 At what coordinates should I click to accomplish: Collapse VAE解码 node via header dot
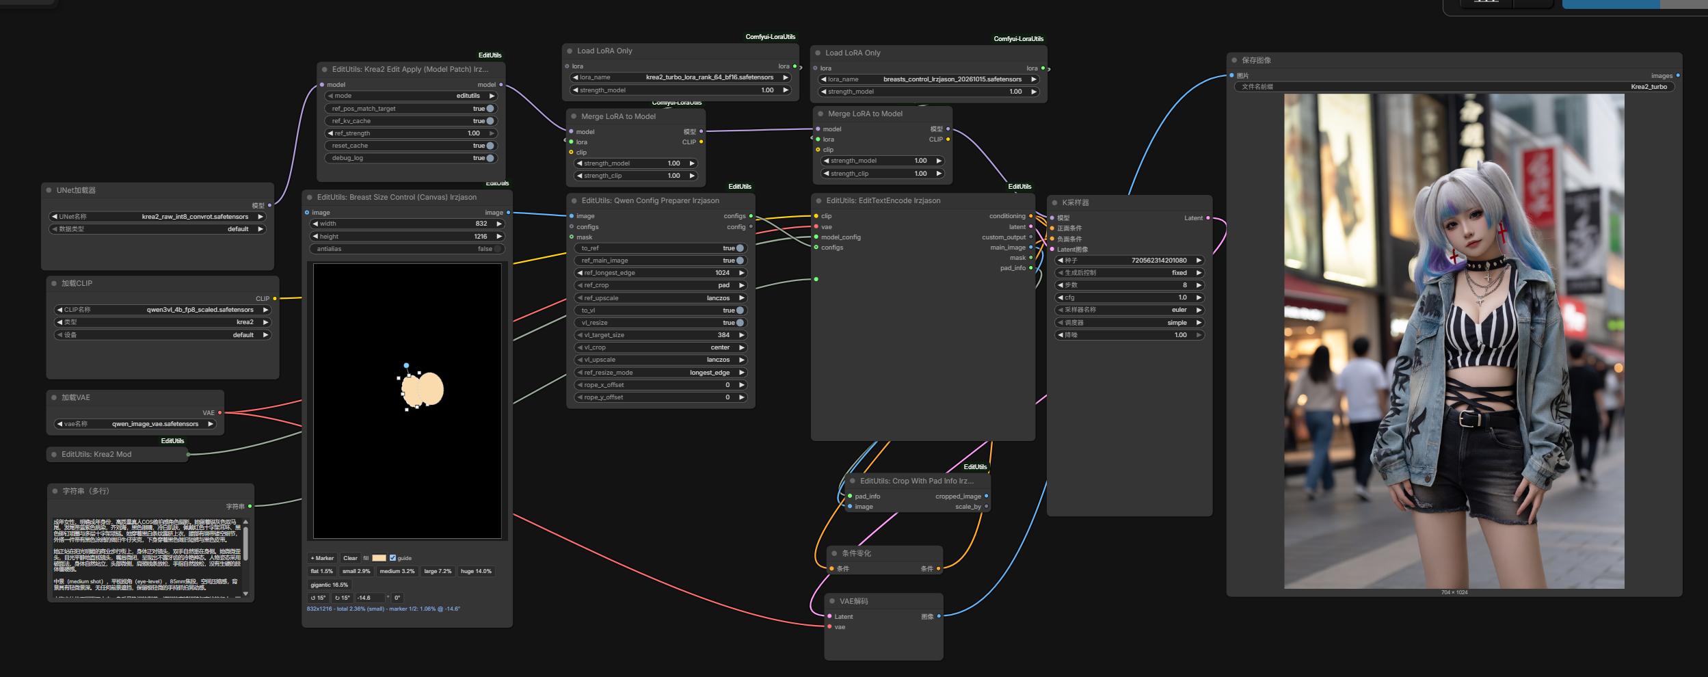coord(832,601)
